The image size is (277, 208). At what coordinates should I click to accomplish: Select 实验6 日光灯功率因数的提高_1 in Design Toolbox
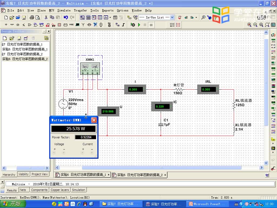(x=25, y=49)
